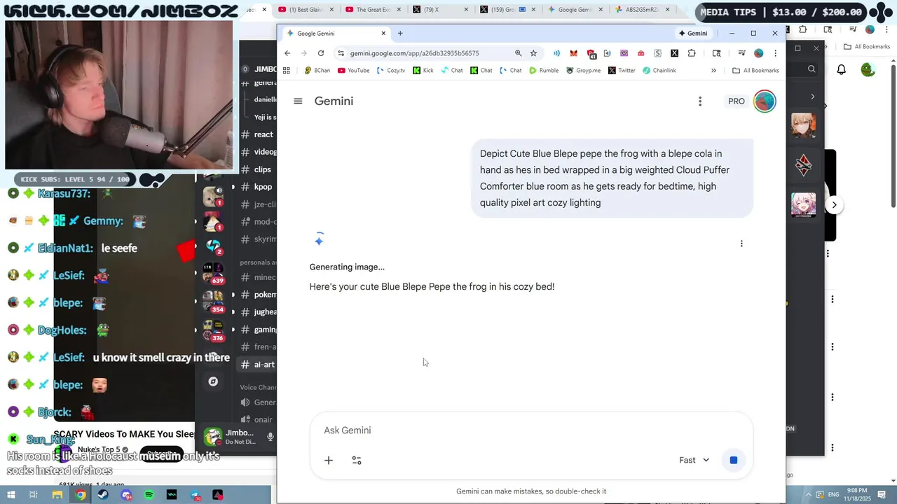Viewport: 897px width, 504px height.
Task: Open the MetaMask fox extension
Action: click(573, 53)
